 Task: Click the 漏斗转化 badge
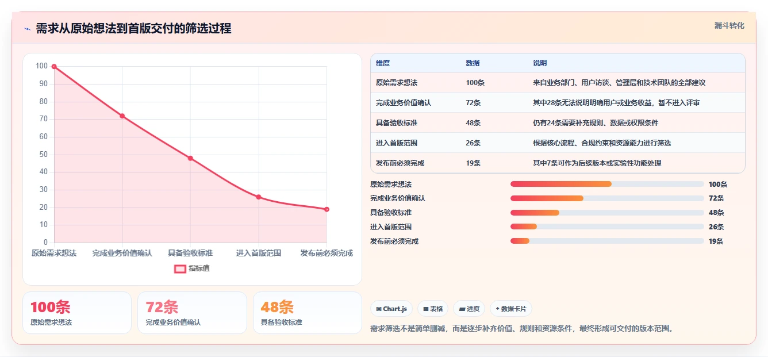click(729, 26)
